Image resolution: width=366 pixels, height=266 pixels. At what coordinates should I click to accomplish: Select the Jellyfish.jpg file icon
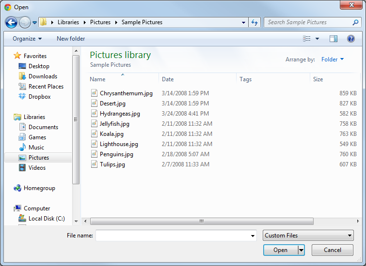[94, 123]
